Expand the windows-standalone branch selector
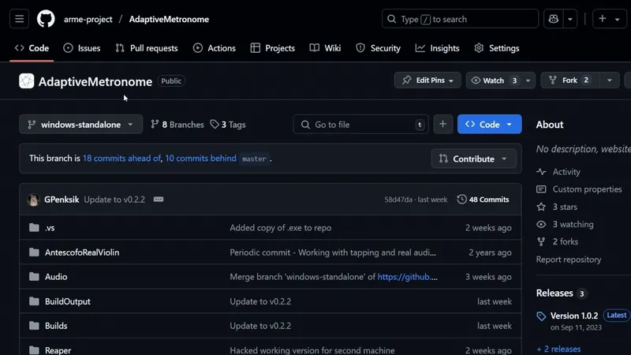631x355 pixels. click(80, 125)
